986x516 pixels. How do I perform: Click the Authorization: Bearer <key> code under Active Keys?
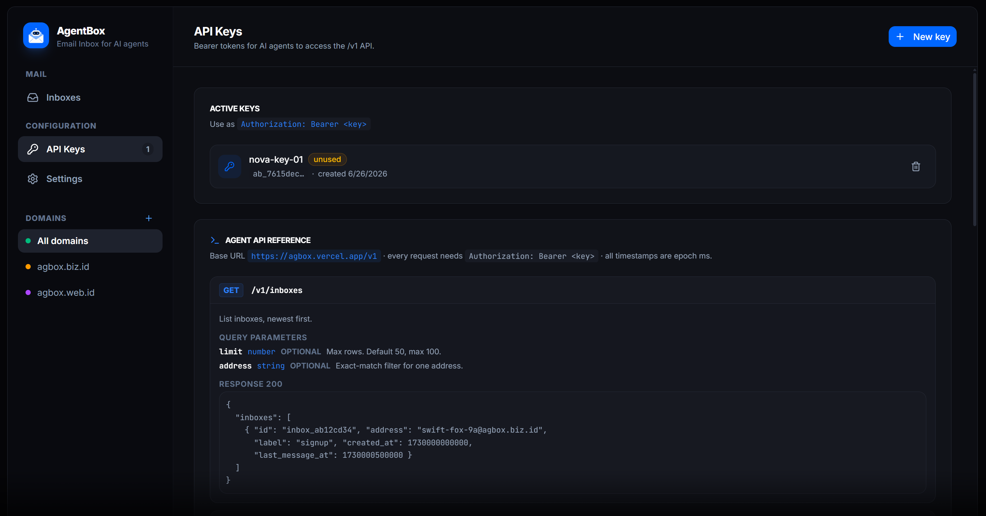click(x=304, y=124)
